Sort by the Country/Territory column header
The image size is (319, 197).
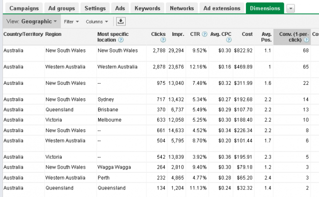23,34
